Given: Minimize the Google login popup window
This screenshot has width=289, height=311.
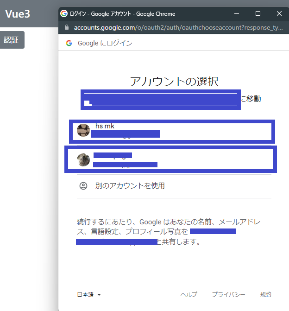Looking at the screenshot, I should coord(237,14).
